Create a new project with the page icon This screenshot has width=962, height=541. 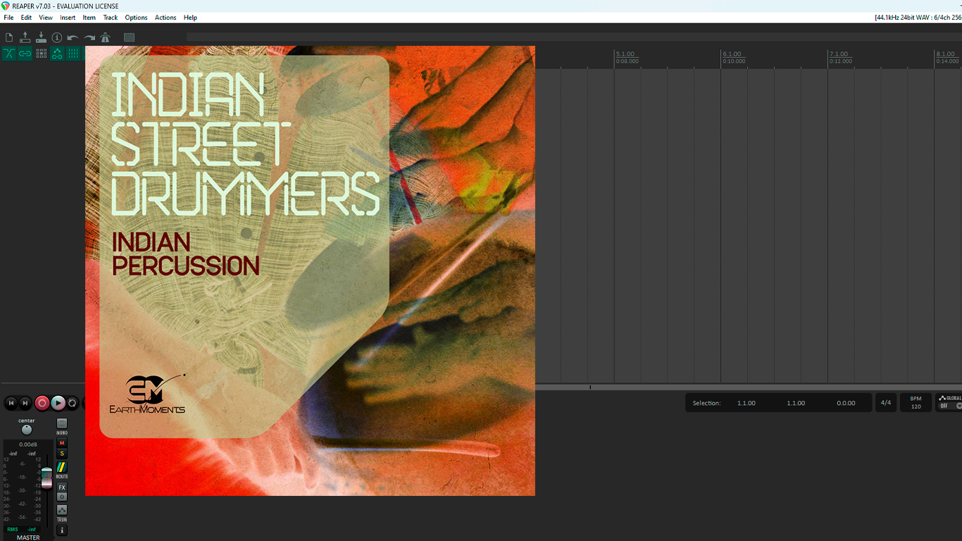tap(9, 37)
